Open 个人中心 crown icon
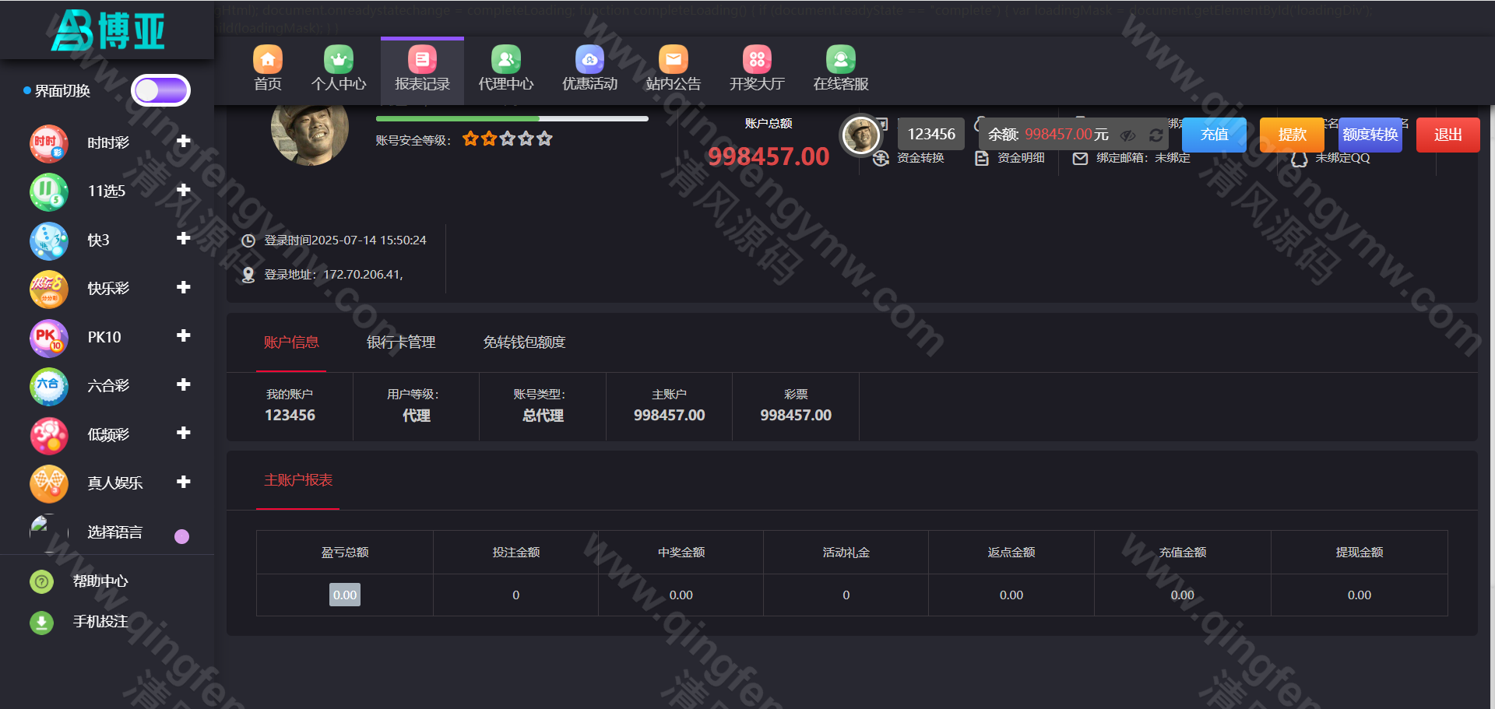Screen dimensions: 1495x709 [x=339, y=59]
